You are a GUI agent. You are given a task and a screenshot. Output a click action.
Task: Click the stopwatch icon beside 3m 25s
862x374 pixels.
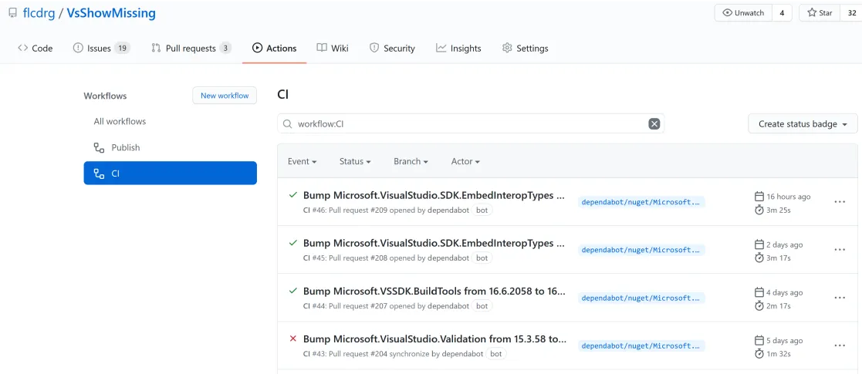point(759,210)
